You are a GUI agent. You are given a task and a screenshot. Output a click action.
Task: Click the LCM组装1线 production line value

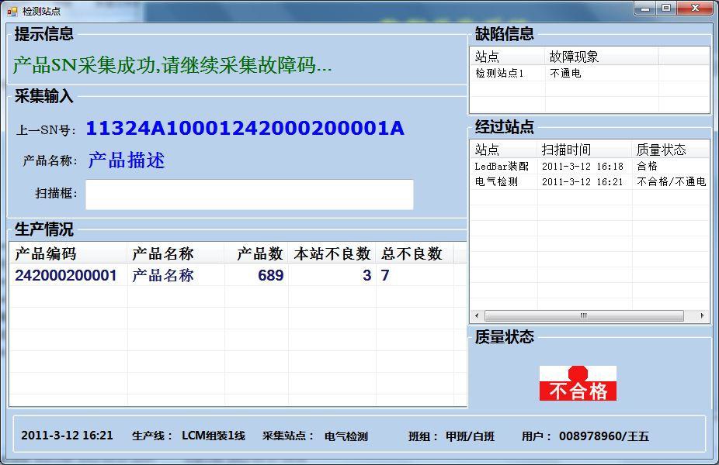[214, 436]
